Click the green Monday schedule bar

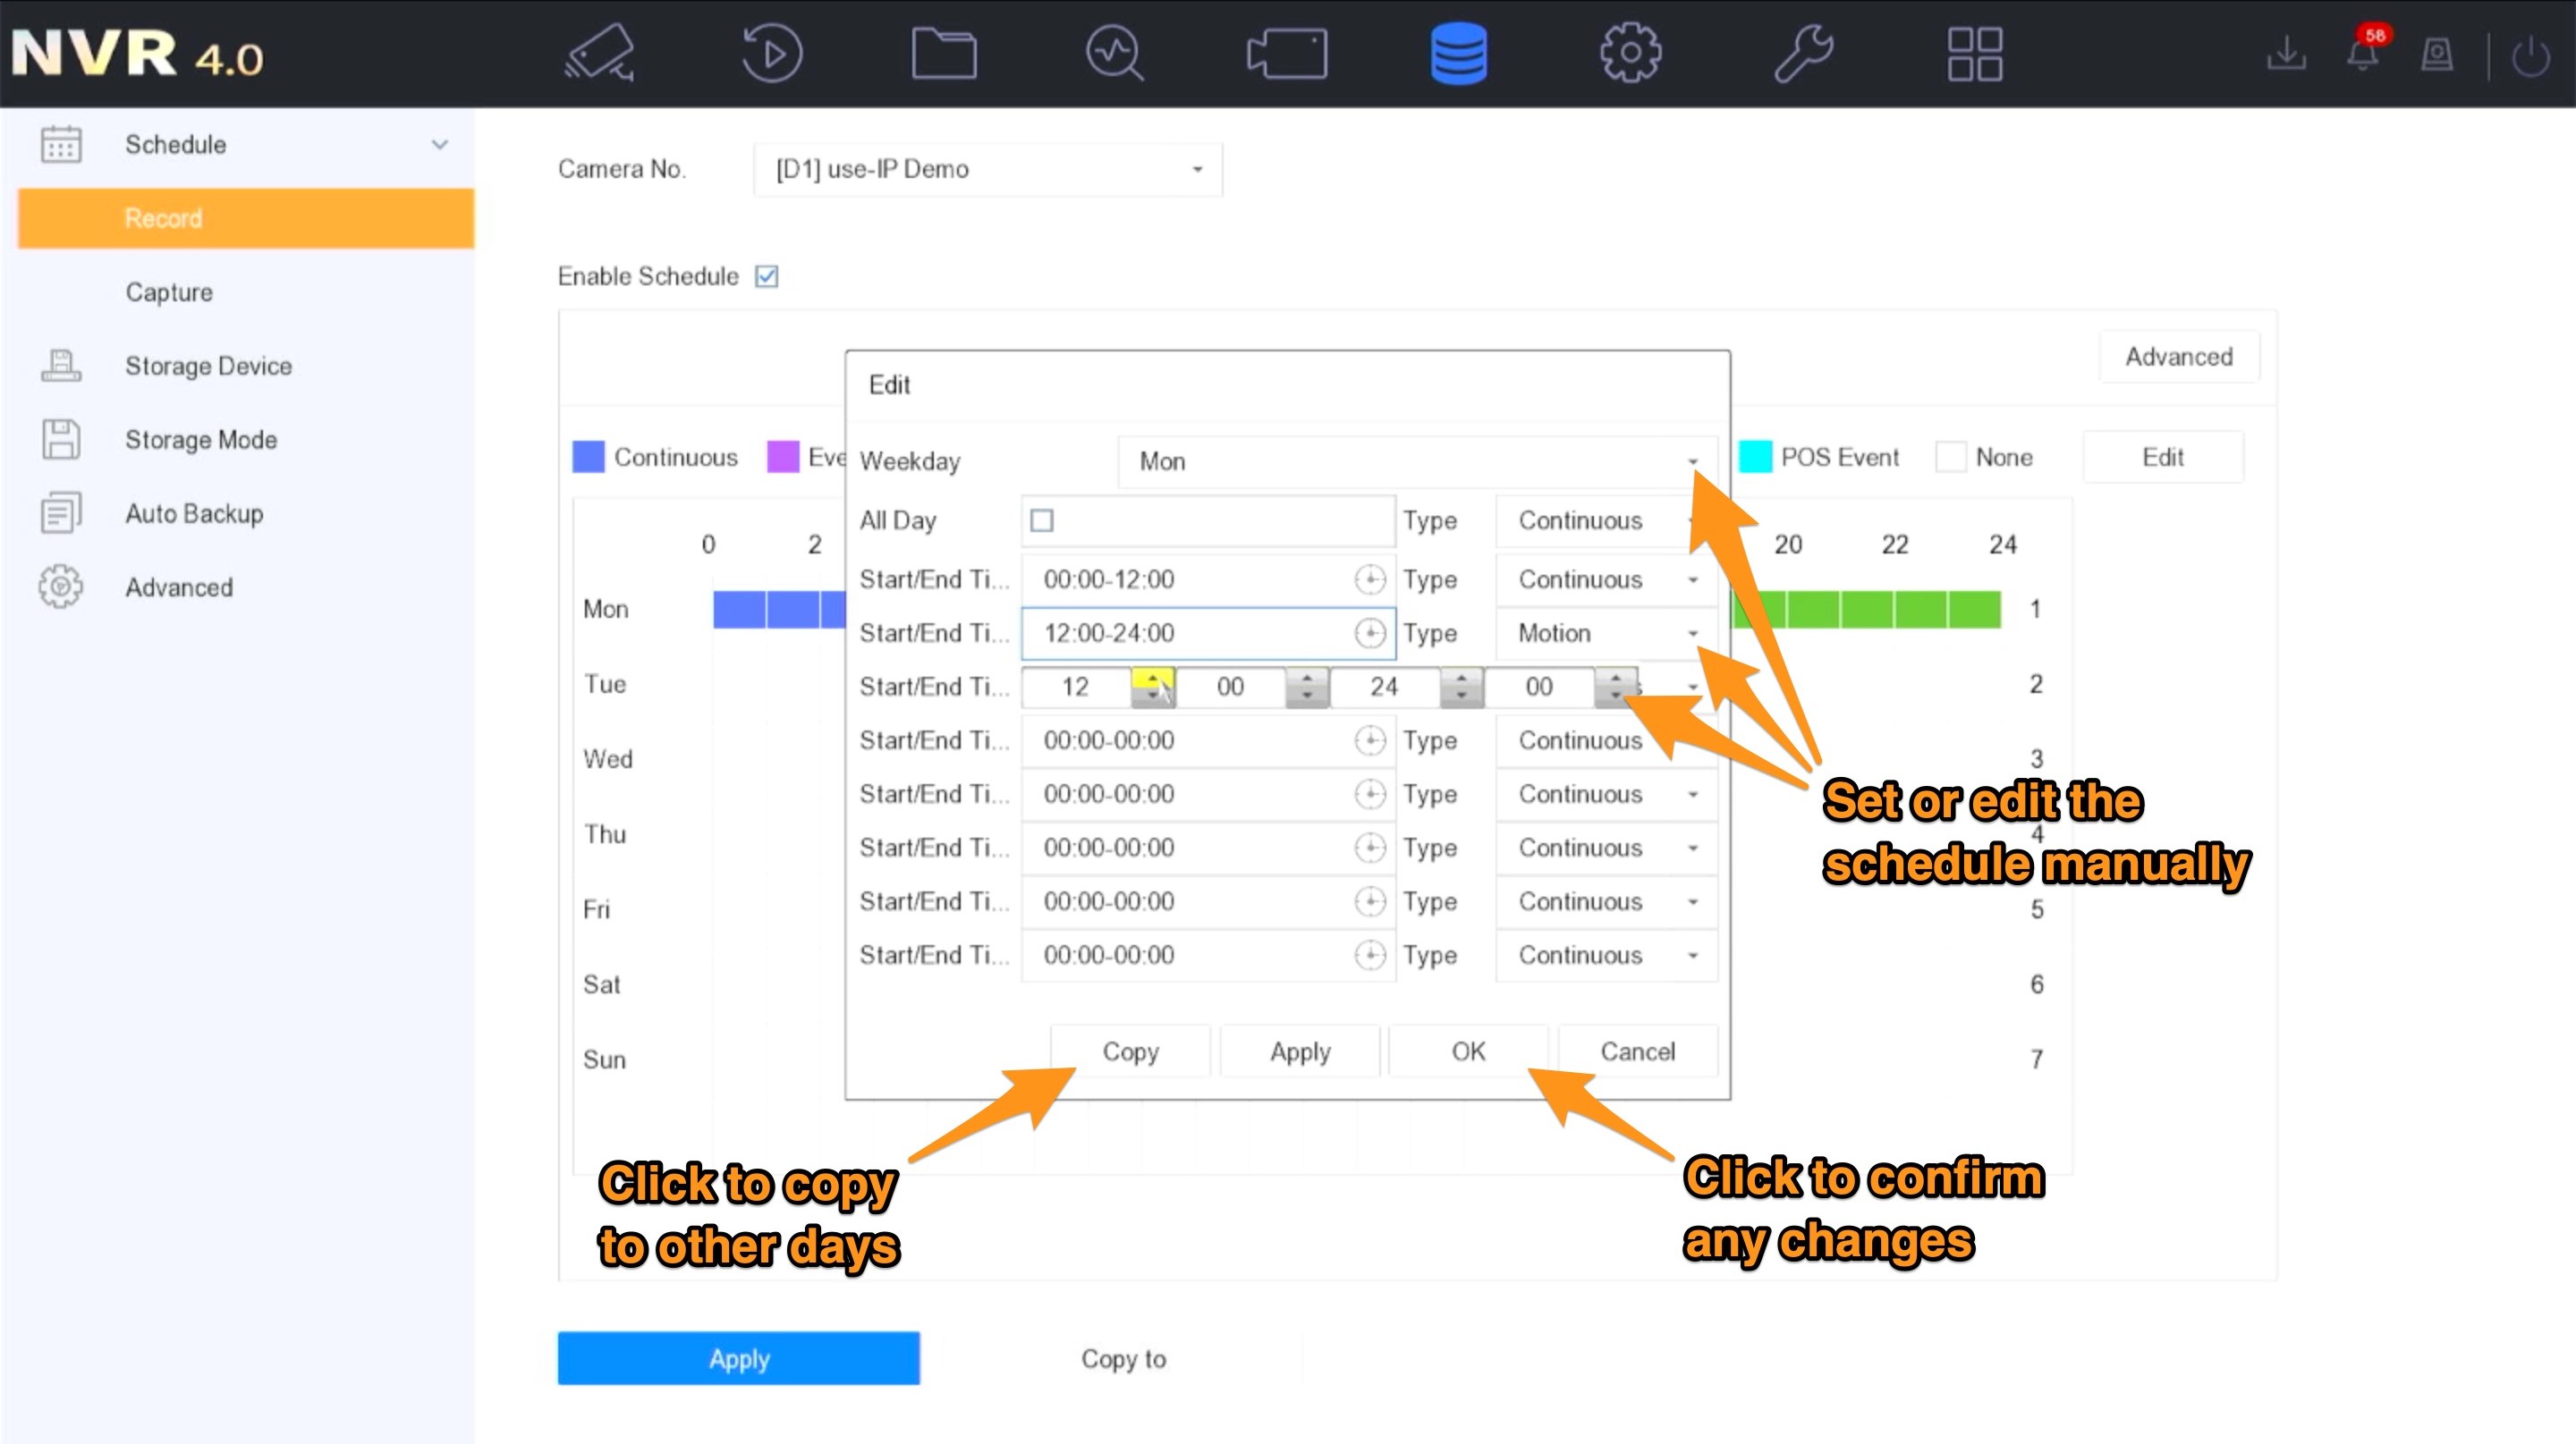click(x=1866, y=610)
